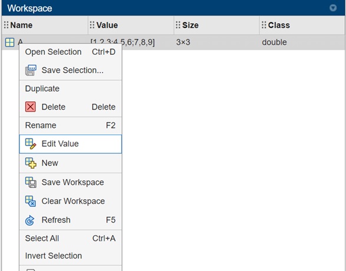Click variable A's matrix icon
Screen dimensions: 346x271
click(x=9, y=42)
